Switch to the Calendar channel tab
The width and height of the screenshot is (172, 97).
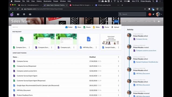(123, 22)
